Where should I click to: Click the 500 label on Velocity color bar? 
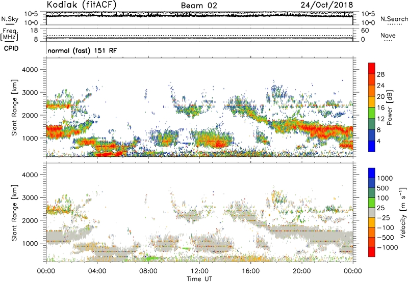coord(384,188)
